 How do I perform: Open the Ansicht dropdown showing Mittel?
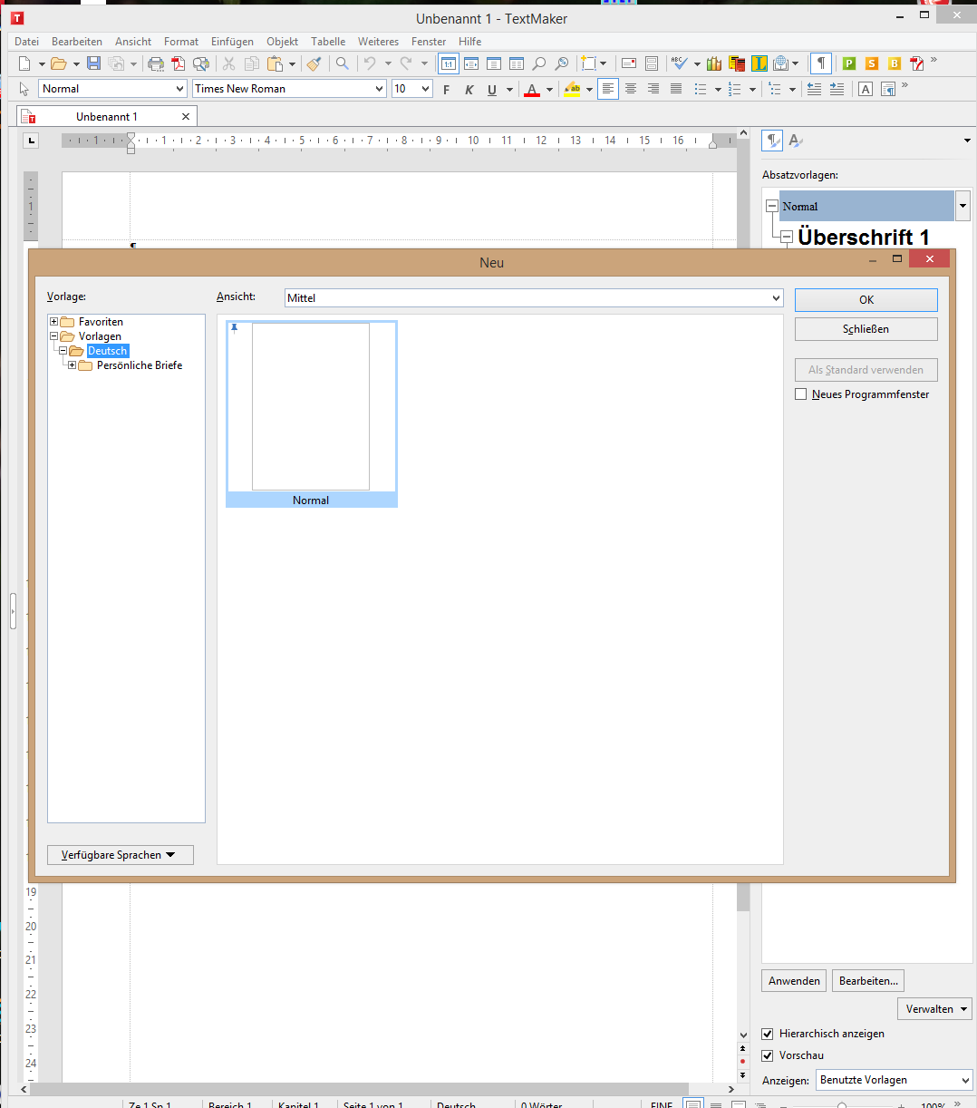(534, 297)
